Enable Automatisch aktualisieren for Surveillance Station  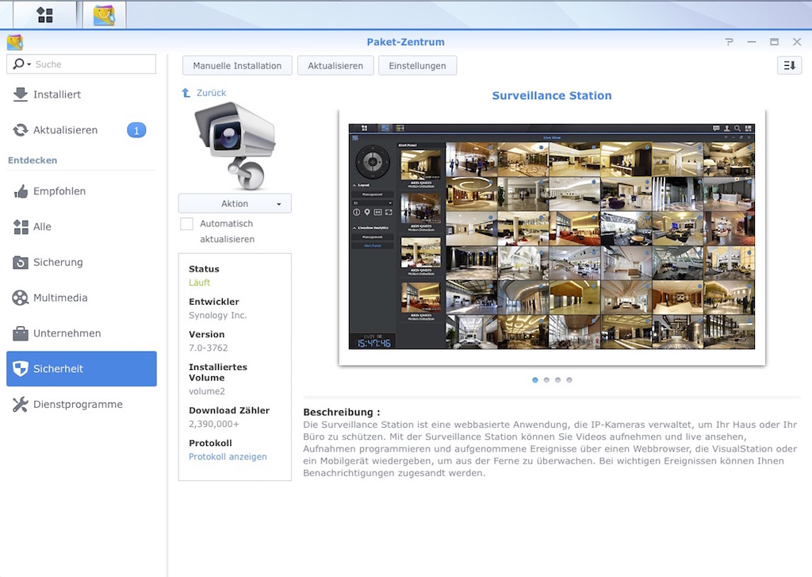pos(186,223)
